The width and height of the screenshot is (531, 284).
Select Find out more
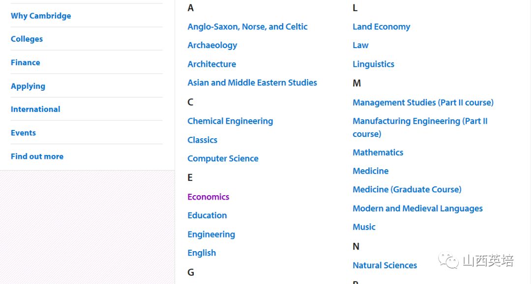(x=37, y=156)
